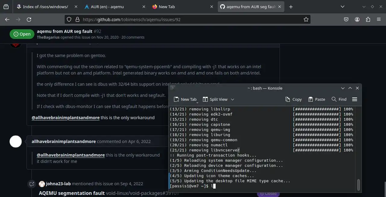The image size is (386, 197).
Task: Open allhavebrainimplantsandmore commenter profile link
Action: pos(64,141)
